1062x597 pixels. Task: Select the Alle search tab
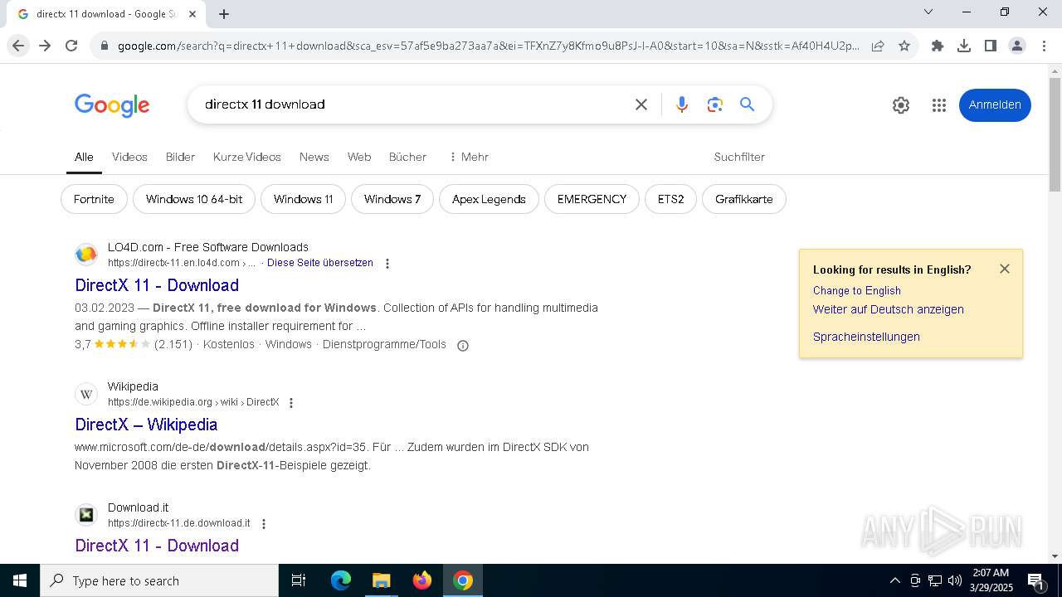(84, 157)
